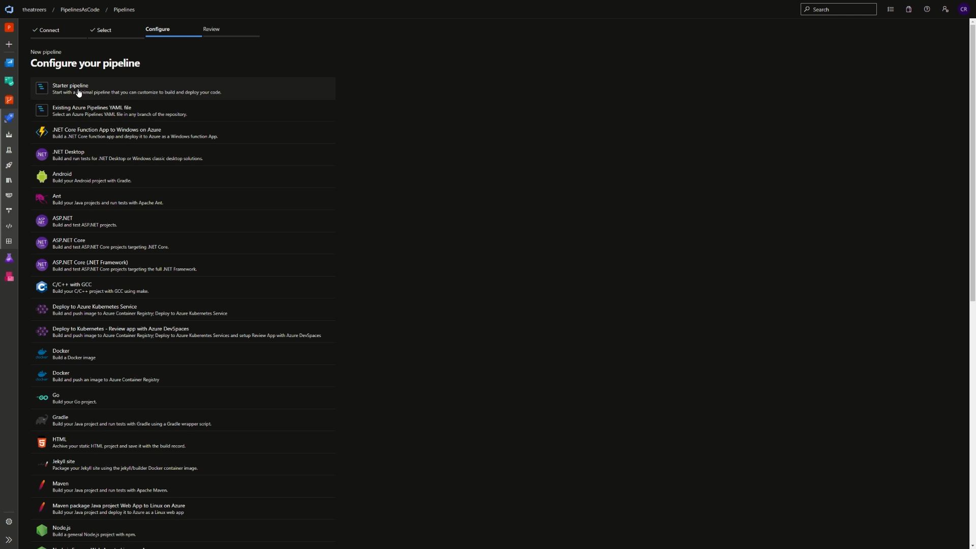Image resolution: width=976 pixels, height=549 pixels.
Task: Open project settings gear icon
Action: tap(9, 522)
